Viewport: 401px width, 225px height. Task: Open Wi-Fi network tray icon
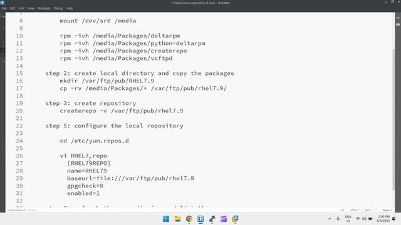tap(358, 219)
